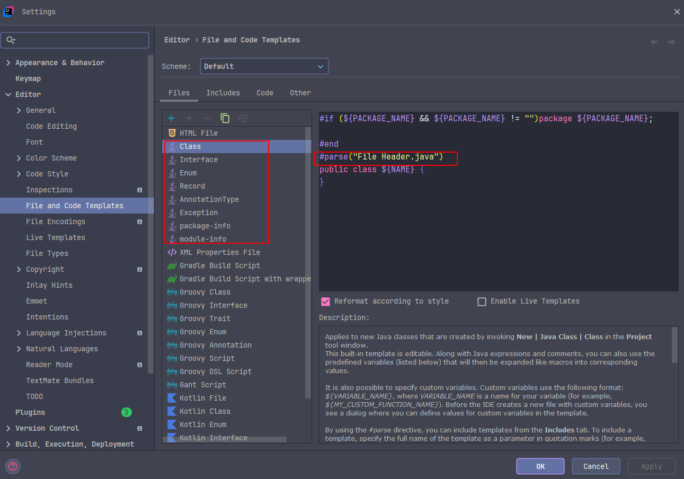Select the Gradle Build Script template
684x479 pixels.
(x=219, y=265)
